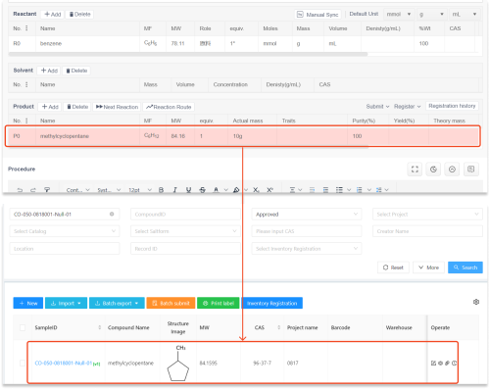Screen dimensions: 490x389
Task: Open the mmol default unit dropdown
Action: click(399, 14)
